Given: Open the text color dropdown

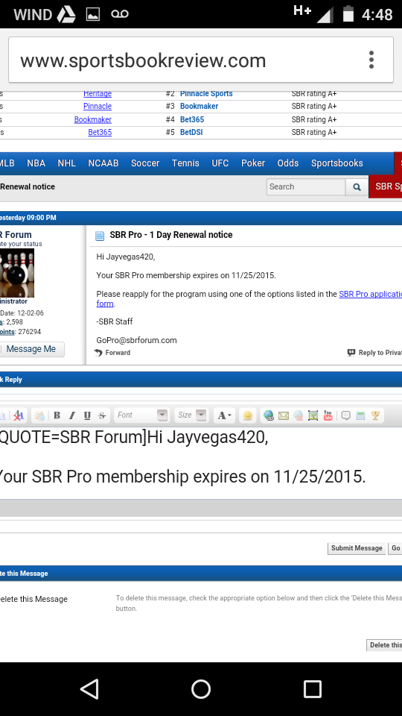Looking at the screenshot, I should (224, 415).
